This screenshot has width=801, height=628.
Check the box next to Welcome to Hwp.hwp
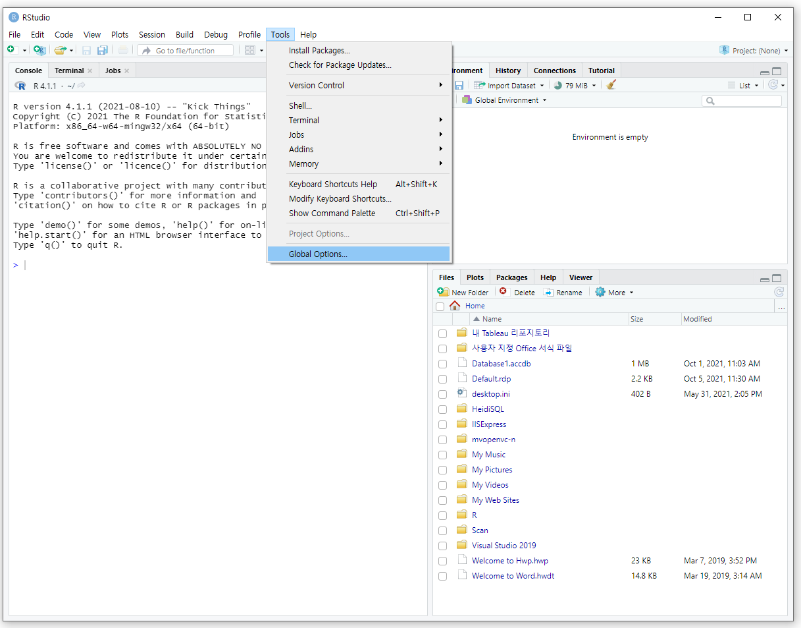pyautogui.click(x=442, y=561)
